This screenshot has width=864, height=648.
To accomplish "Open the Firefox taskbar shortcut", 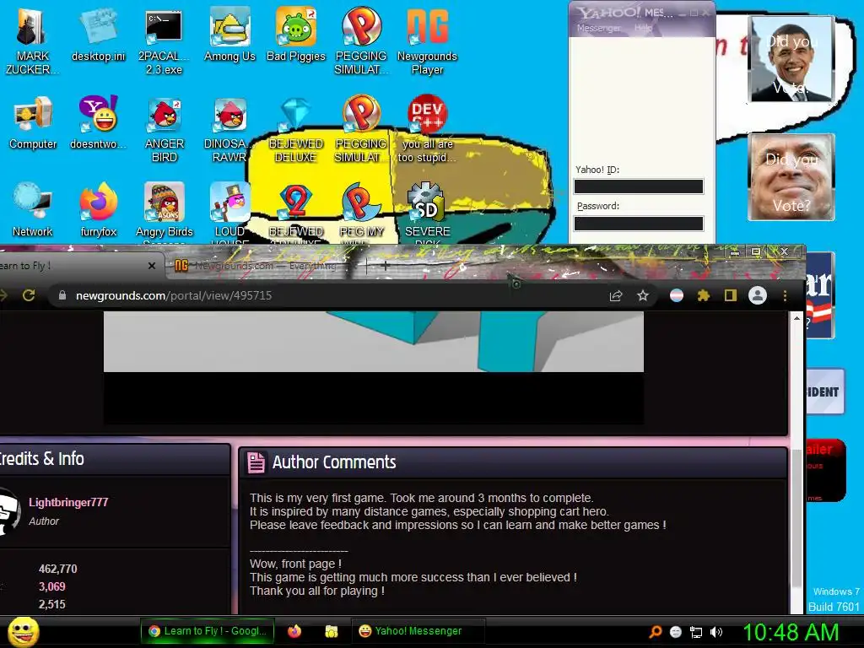I will tap(294, 631).
